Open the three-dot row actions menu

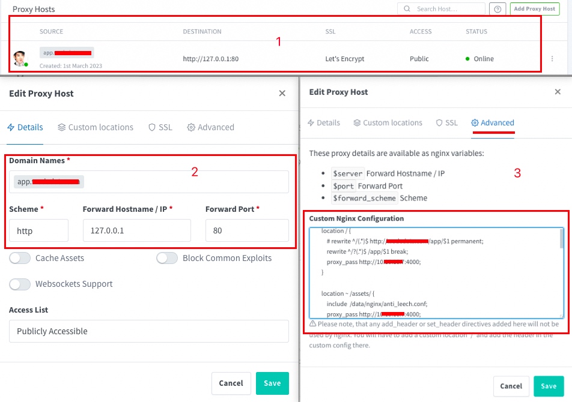pyautogui.click(x=552, y=59)
